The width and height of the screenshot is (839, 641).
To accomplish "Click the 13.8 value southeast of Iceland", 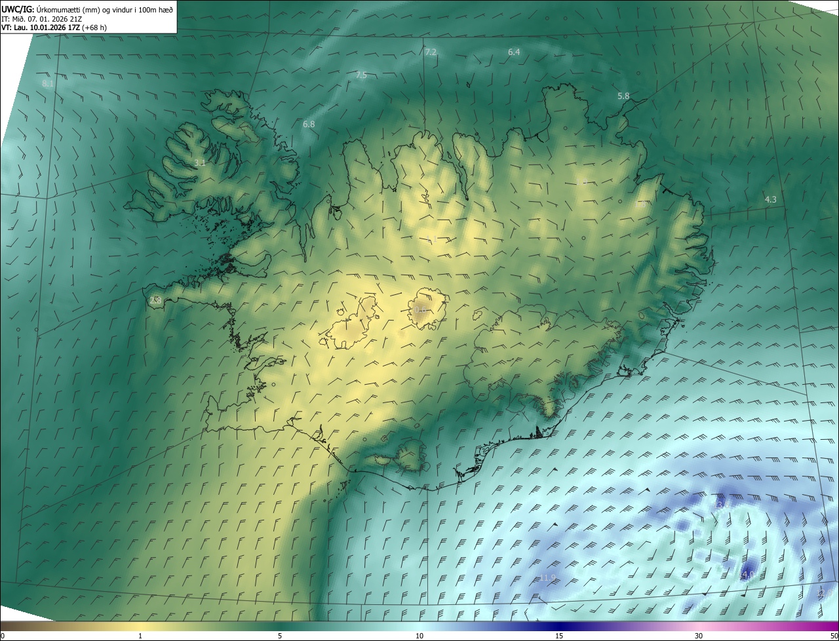I will [x=722, y=505].
